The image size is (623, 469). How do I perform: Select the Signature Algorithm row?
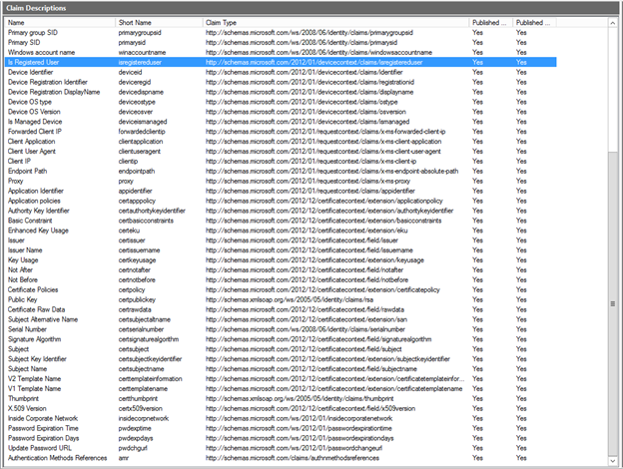pos(281,339)
